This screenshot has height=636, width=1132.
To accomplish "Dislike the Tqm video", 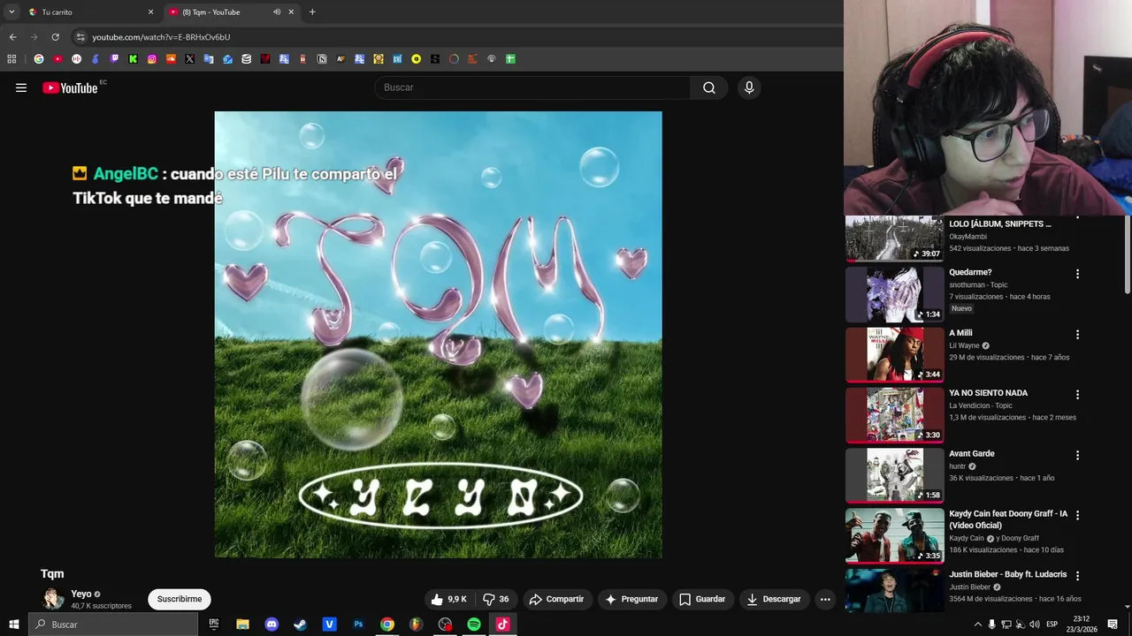I will (496, 599).
